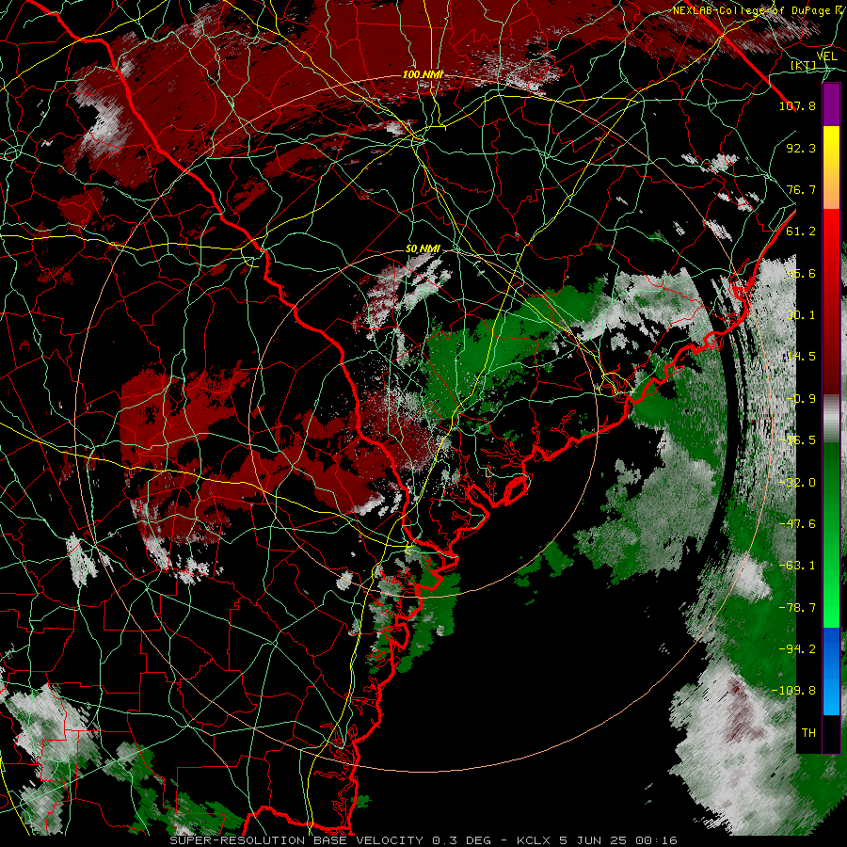Click the blue segment of the color bar
The width and height of the screenshot is (847, 847).
click(x=831, y=671)
